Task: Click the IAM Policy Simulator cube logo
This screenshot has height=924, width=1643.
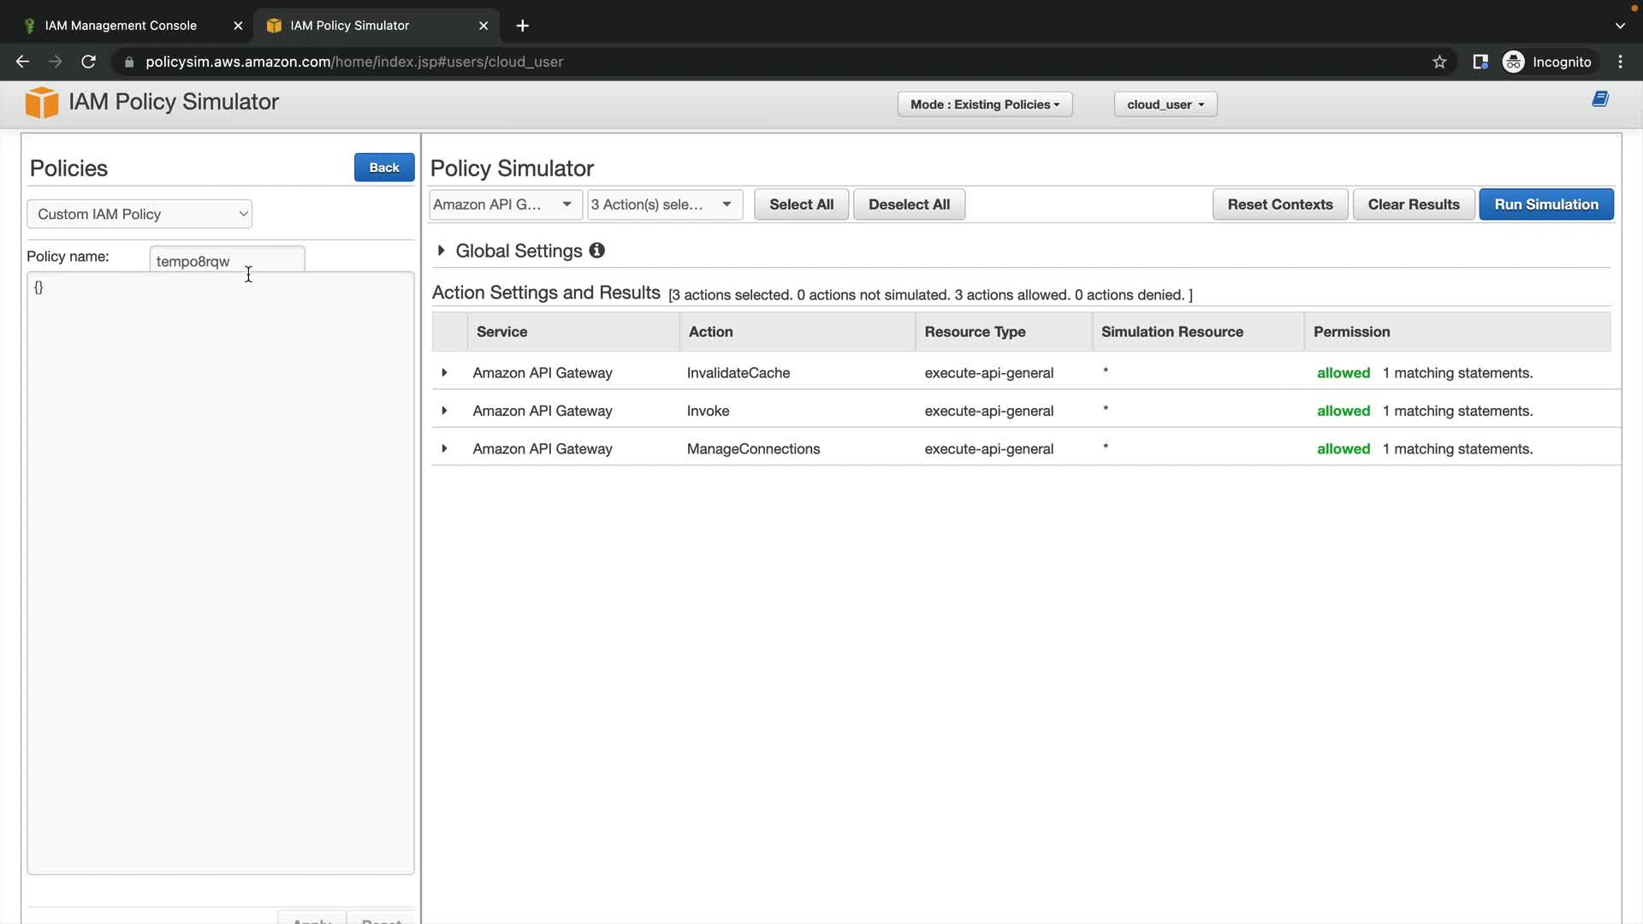Action: click(41, 103)
